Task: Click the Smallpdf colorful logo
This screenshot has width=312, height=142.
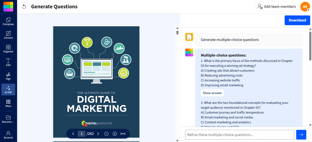Action: tap(8, 6)
